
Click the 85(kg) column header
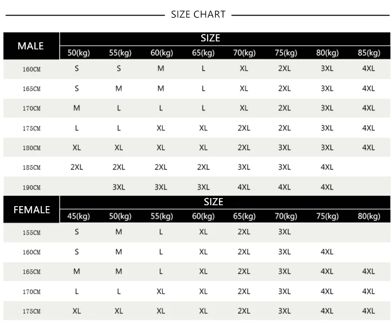[x=369, y=53]
